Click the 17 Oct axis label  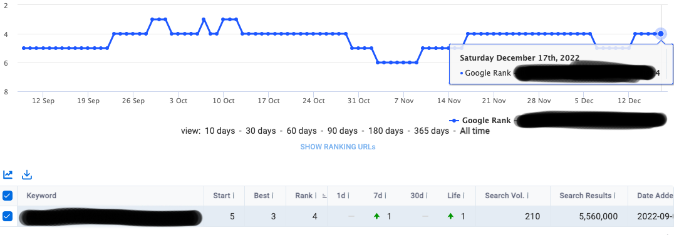point(268,101)
